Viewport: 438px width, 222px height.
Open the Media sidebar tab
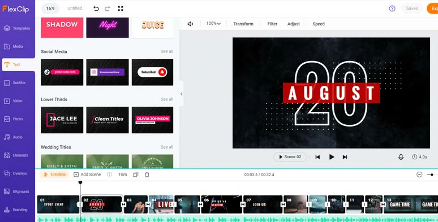pyautogui.click(x=18, y=46)
